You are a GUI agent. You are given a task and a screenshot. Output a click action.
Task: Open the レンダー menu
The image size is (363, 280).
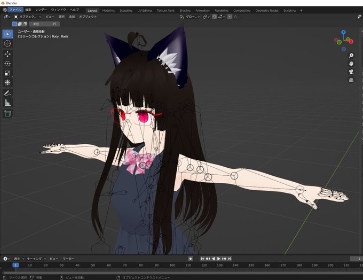pos(41,10)
